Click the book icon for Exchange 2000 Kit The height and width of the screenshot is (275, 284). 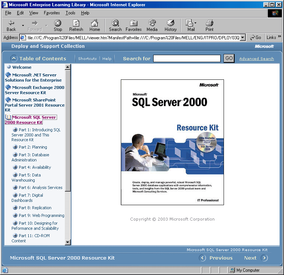click(8, 87)
